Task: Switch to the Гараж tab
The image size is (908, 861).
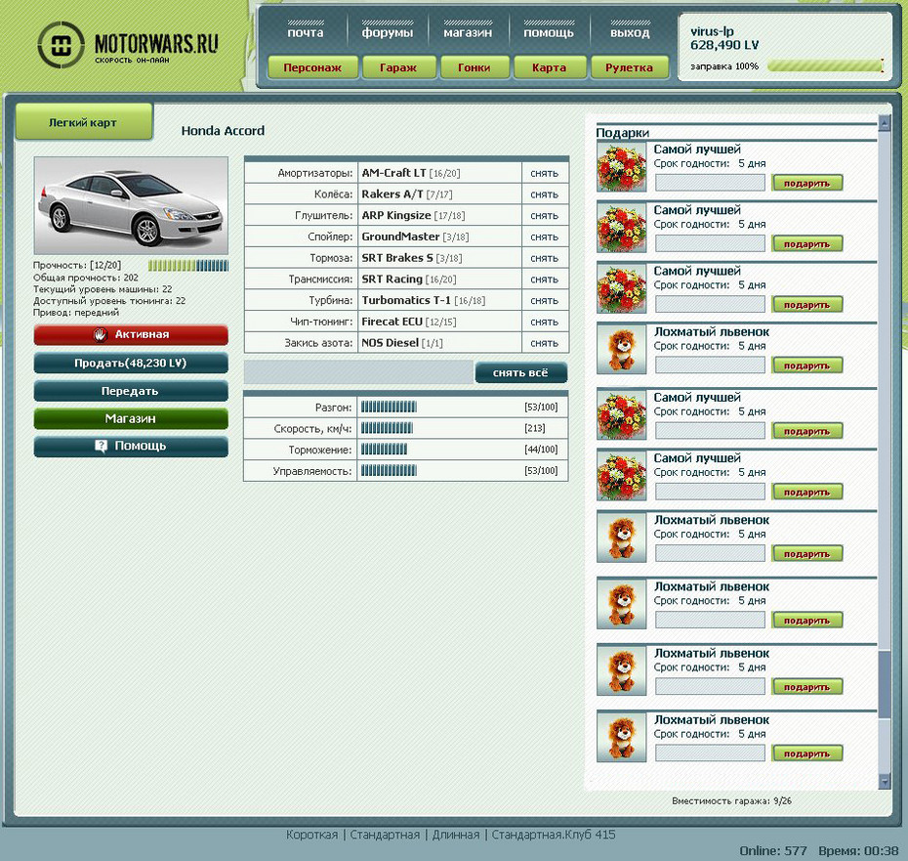Action: [x=398, y=67]
